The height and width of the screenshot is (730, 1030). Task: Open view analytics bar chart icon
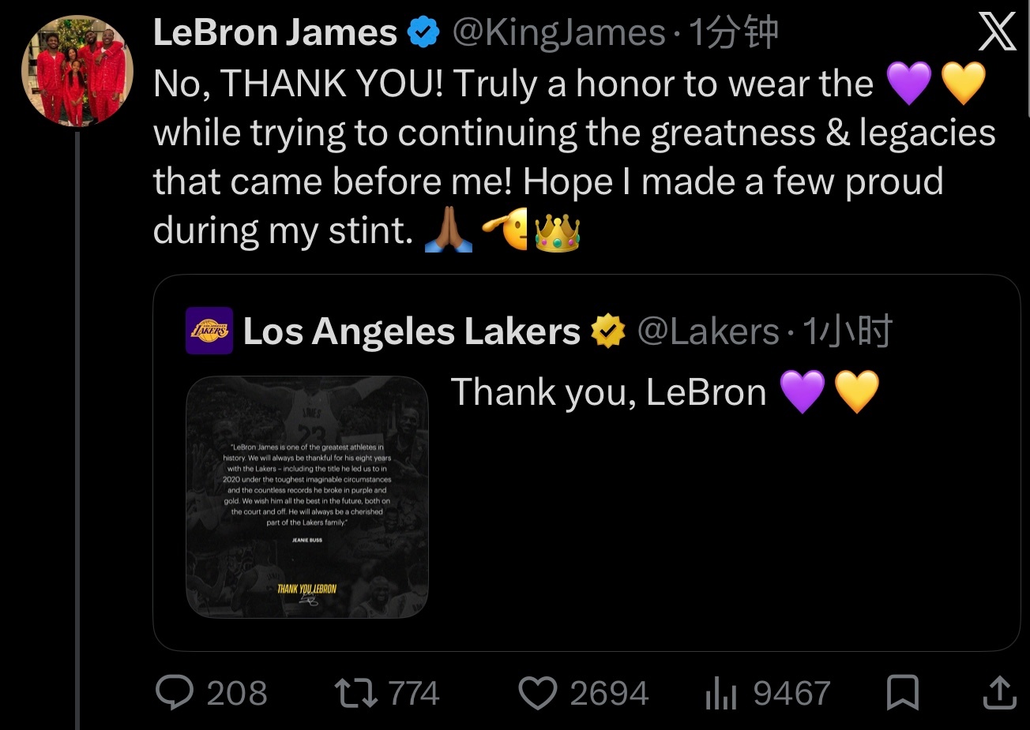(x=720, y=694)
